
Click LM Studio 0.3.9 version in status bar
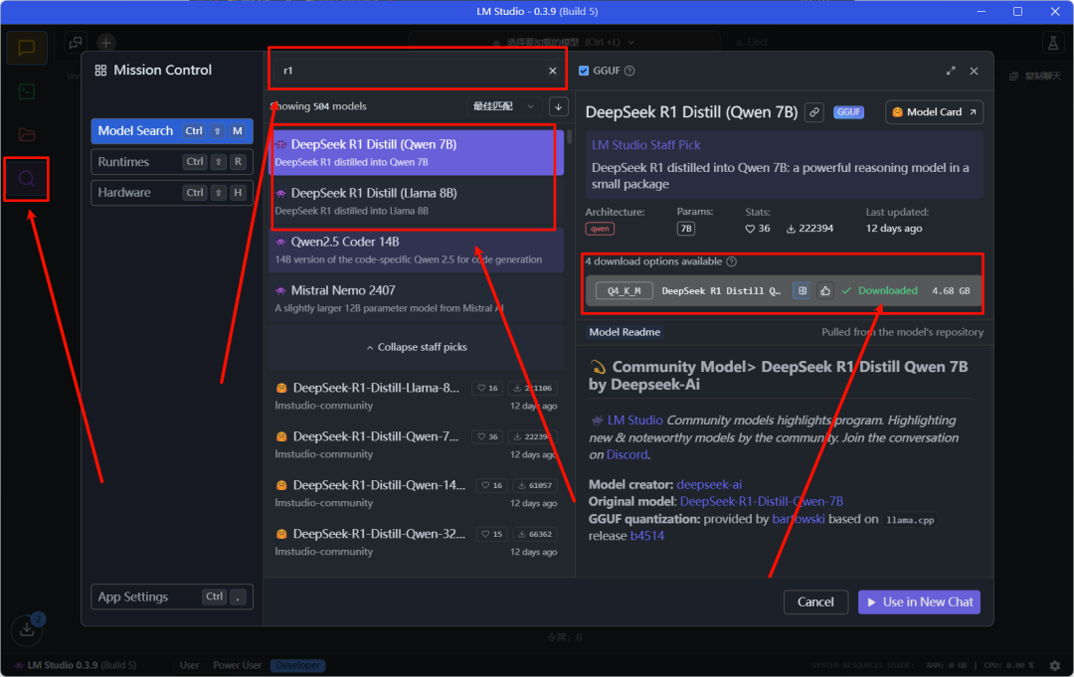coord(83,665)
